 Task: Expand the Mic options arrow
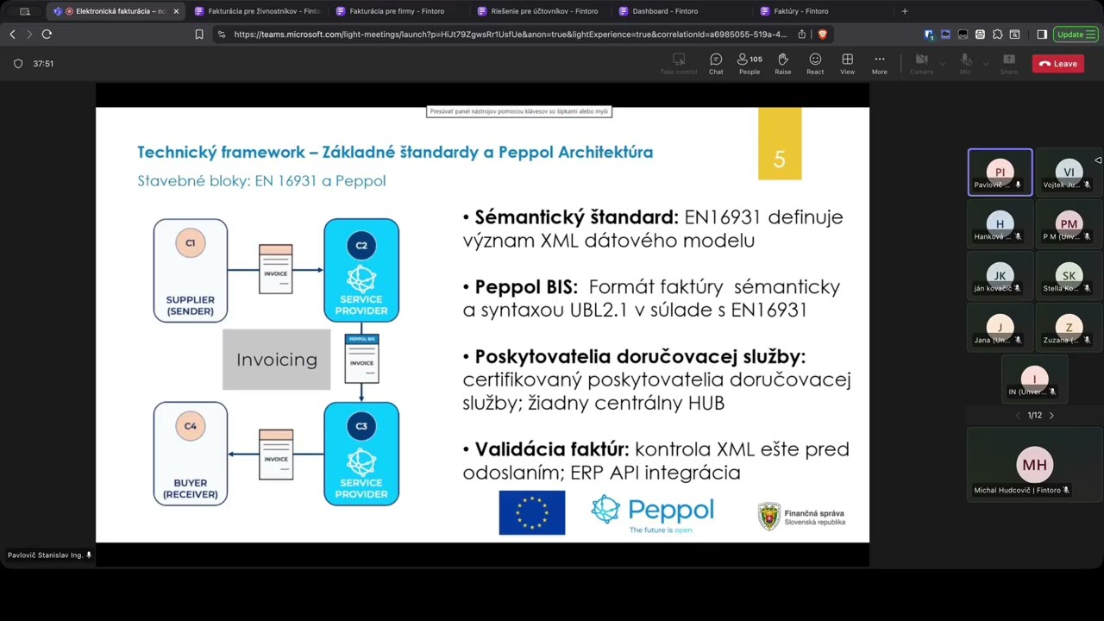984,64
